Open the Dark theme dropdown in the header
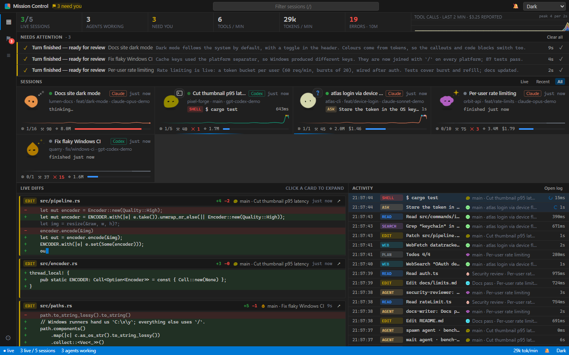 pos(545,6)
